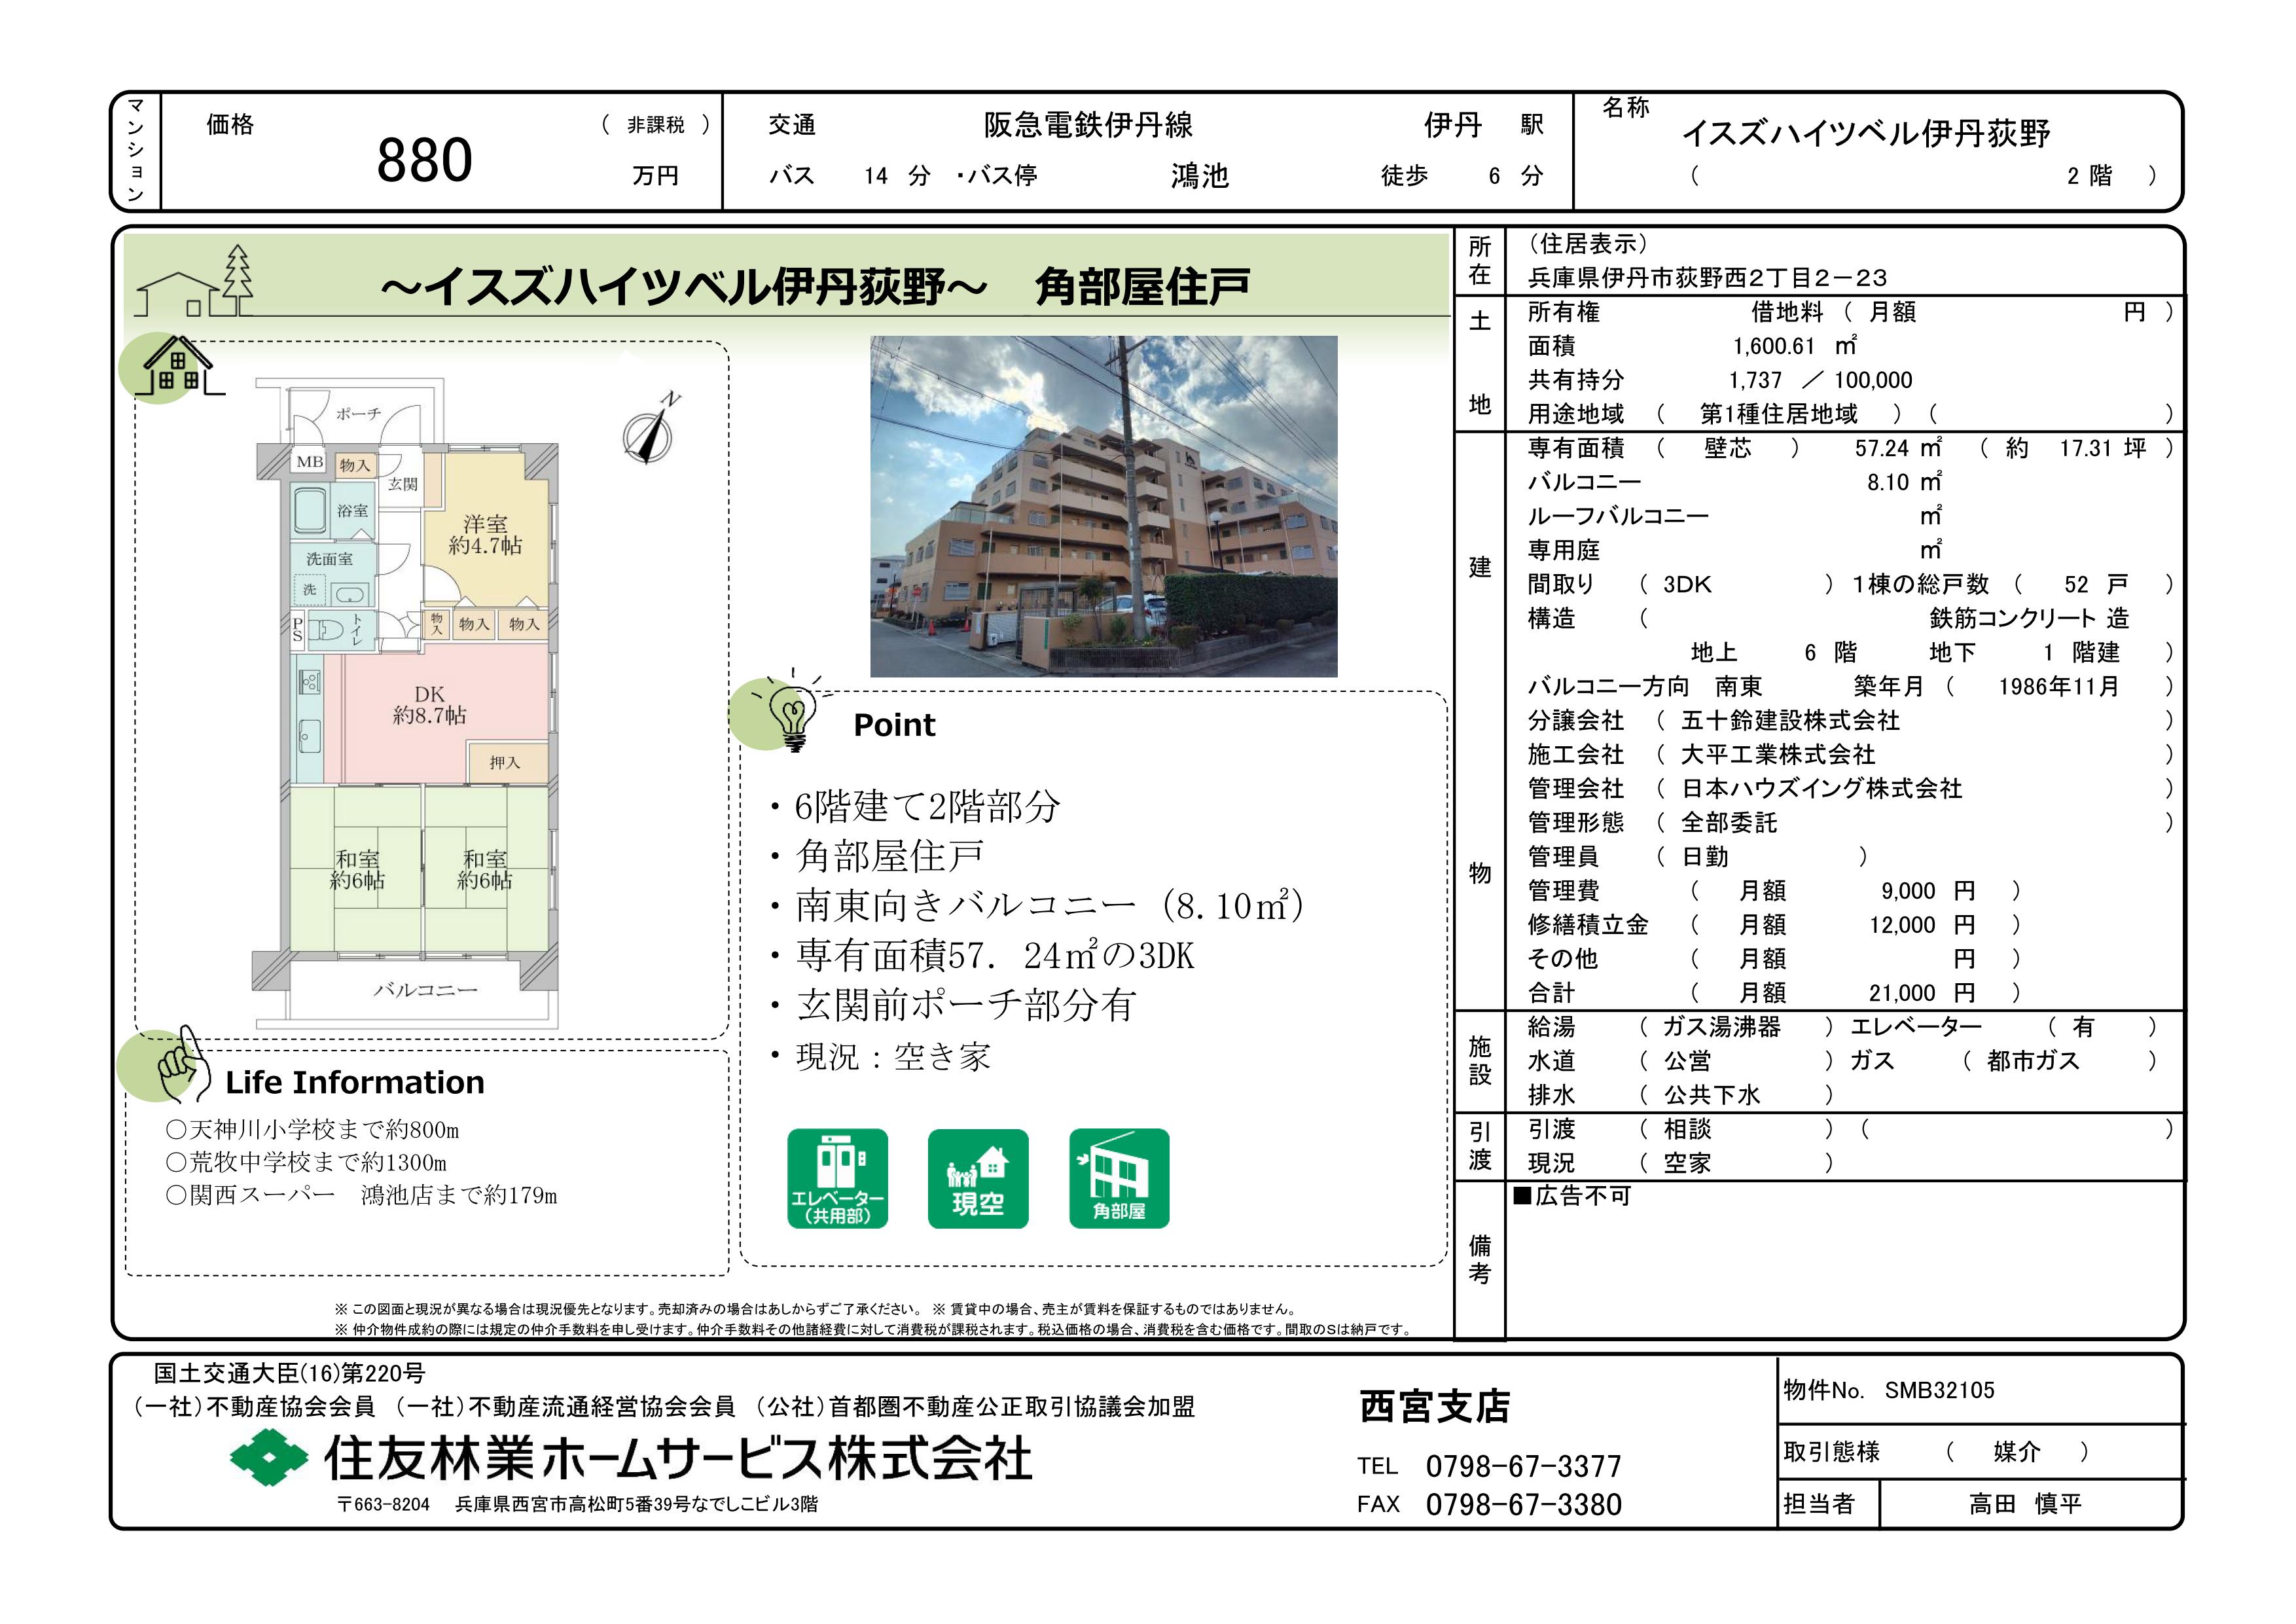Click the 880 万円 price value
The image size is (2296, 1624).
tap(424, 160)
